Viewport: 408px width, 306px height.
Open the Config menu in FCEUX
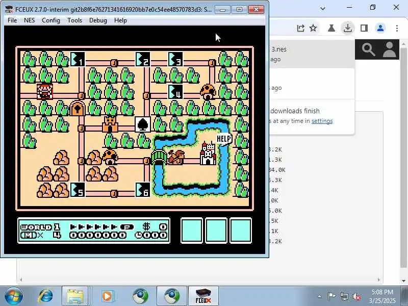tap(50, 20)
